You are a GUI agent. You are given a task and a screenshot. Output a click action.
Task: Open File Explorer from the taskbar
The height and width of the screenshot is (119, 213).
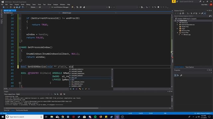coord(52,117)
